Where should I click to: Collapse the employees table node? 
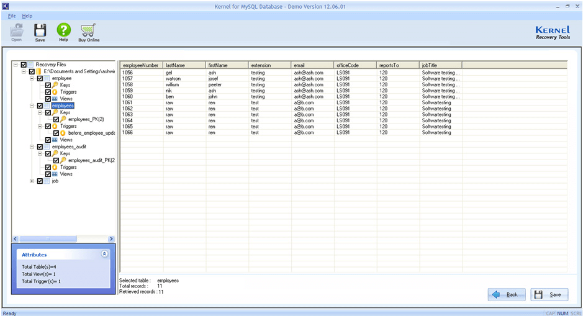(x=32, y=106)
